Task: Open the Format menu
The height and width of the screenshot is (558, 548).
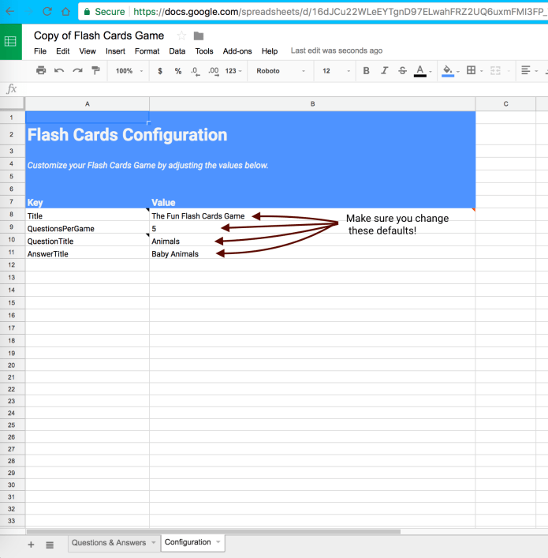Action: pos(147,51)
